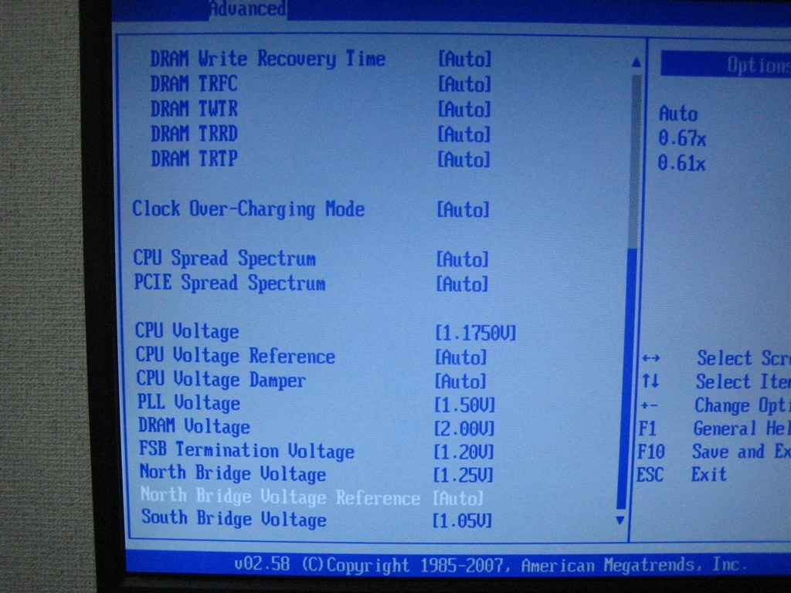This screenshot has height=593, width=791.
Task: Choose the Auto option in Options panel
Action: (678, 114)
